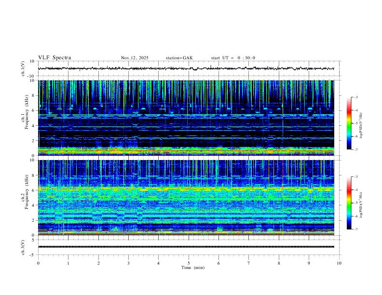Image resolution: width=382 pixels, height=295 pixels.
Task: Click the ch.2 PSD color scale bar
Action: (x=349, y=203)
